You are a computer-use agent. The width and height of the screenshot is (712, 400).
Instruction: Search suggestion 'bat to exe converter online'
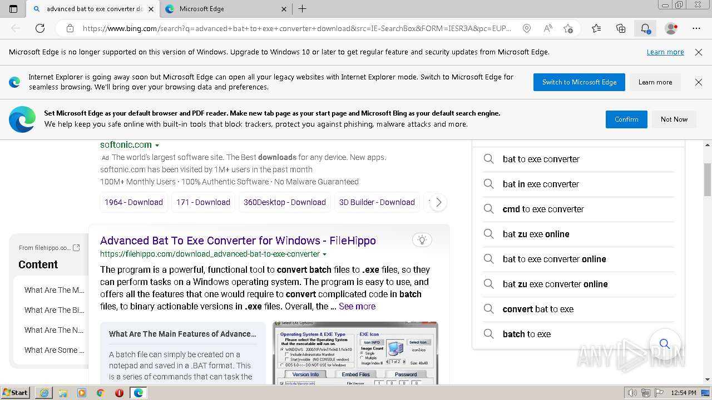578,259
